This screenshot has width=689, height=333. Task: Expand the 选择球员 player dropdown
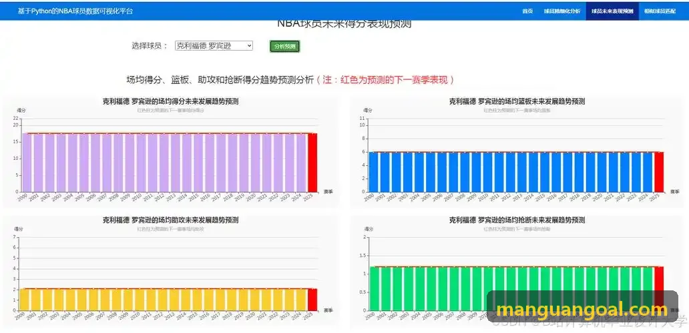point(214,45)
